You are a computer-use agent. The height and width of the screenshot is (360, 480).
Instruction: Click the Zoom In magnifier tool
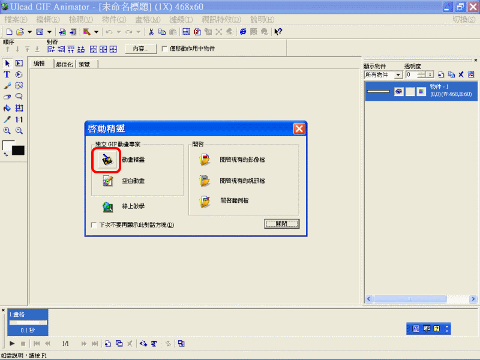(7, 131)
